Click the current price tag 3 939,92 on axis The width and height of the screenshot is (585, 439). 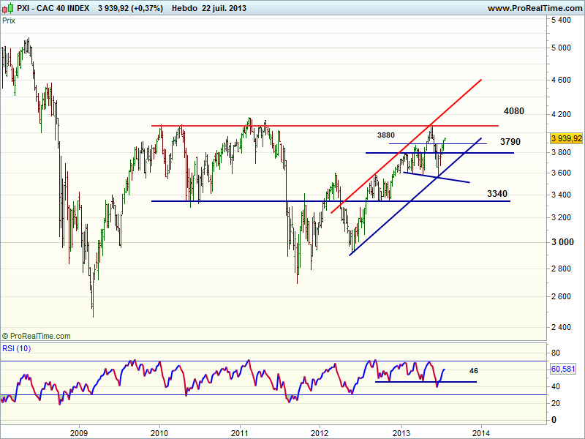click(x=566, y=138)
